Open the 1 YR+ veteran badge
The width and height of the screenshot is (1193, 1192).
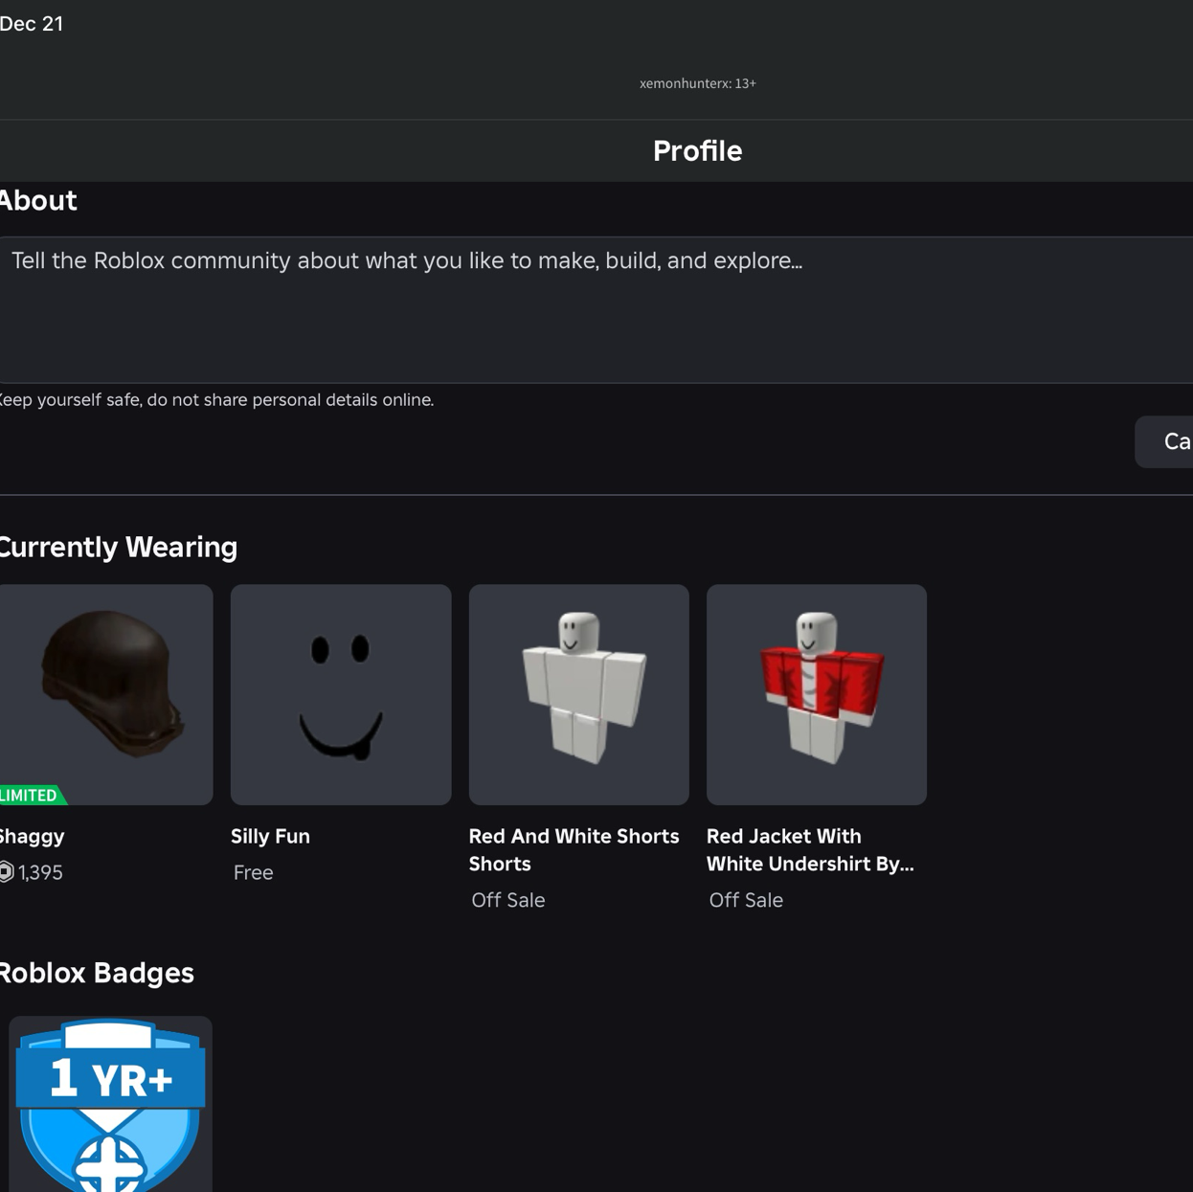110,1104
